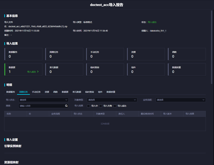214x165 pixels.
Task: Switch to the 资源 detail tab
Action: 47,92
